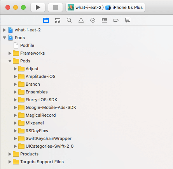Minimize the Xcode window
Image resolution: width=173 pixels, height=169 pixels.
[x=16, y=7]
